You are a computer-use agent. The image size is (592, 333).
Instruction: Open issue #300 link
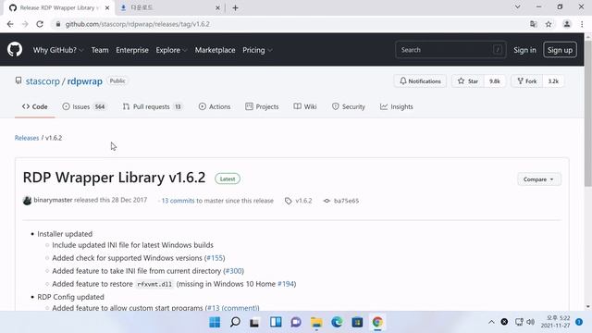233,271
